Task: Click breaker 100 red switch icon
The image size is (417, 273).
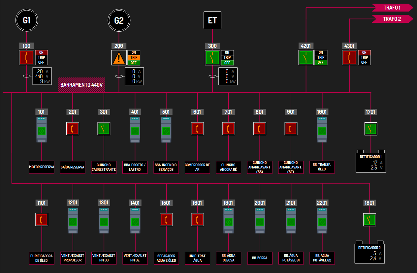Action: click(x=26, y=58)
